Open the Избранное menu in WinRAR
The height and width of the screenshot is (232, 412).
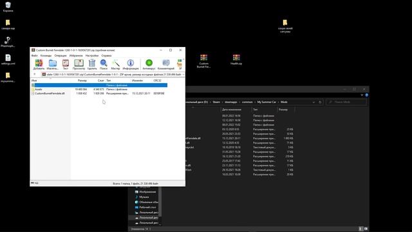click(x=76, y=56)
